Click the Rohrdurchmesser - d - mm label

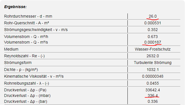pos(28,16)
